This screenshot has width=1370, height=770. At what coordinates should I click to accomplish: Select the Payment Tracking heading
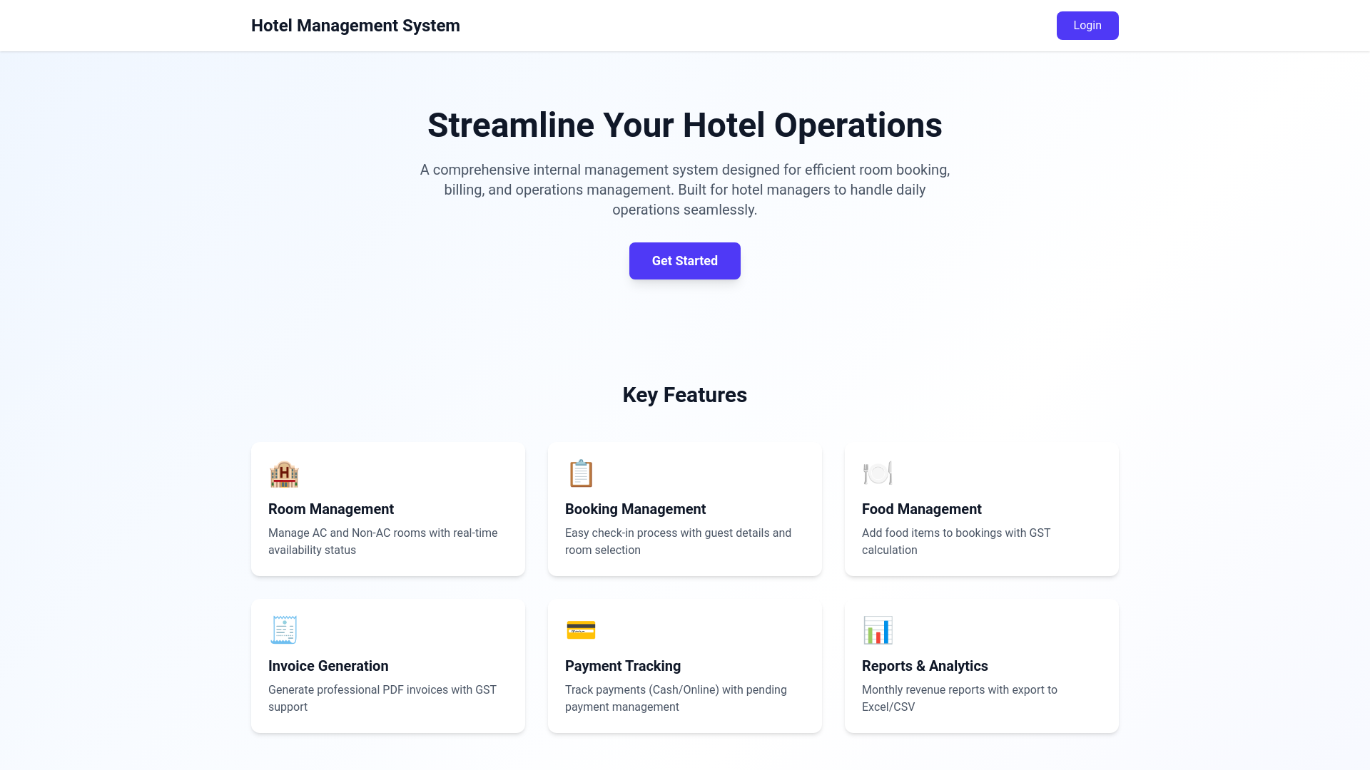click(623, 666)
